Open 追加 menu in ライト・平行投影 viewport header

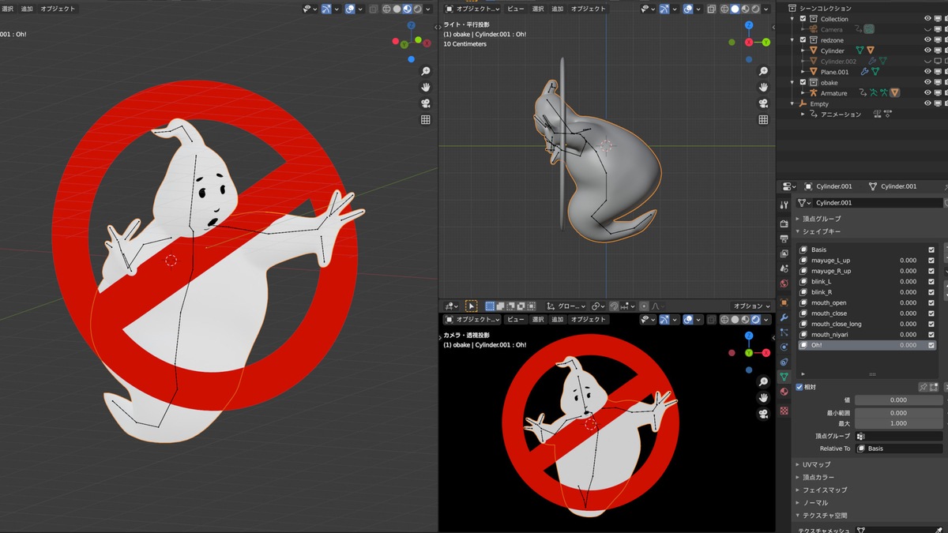(x=558, y=9)
